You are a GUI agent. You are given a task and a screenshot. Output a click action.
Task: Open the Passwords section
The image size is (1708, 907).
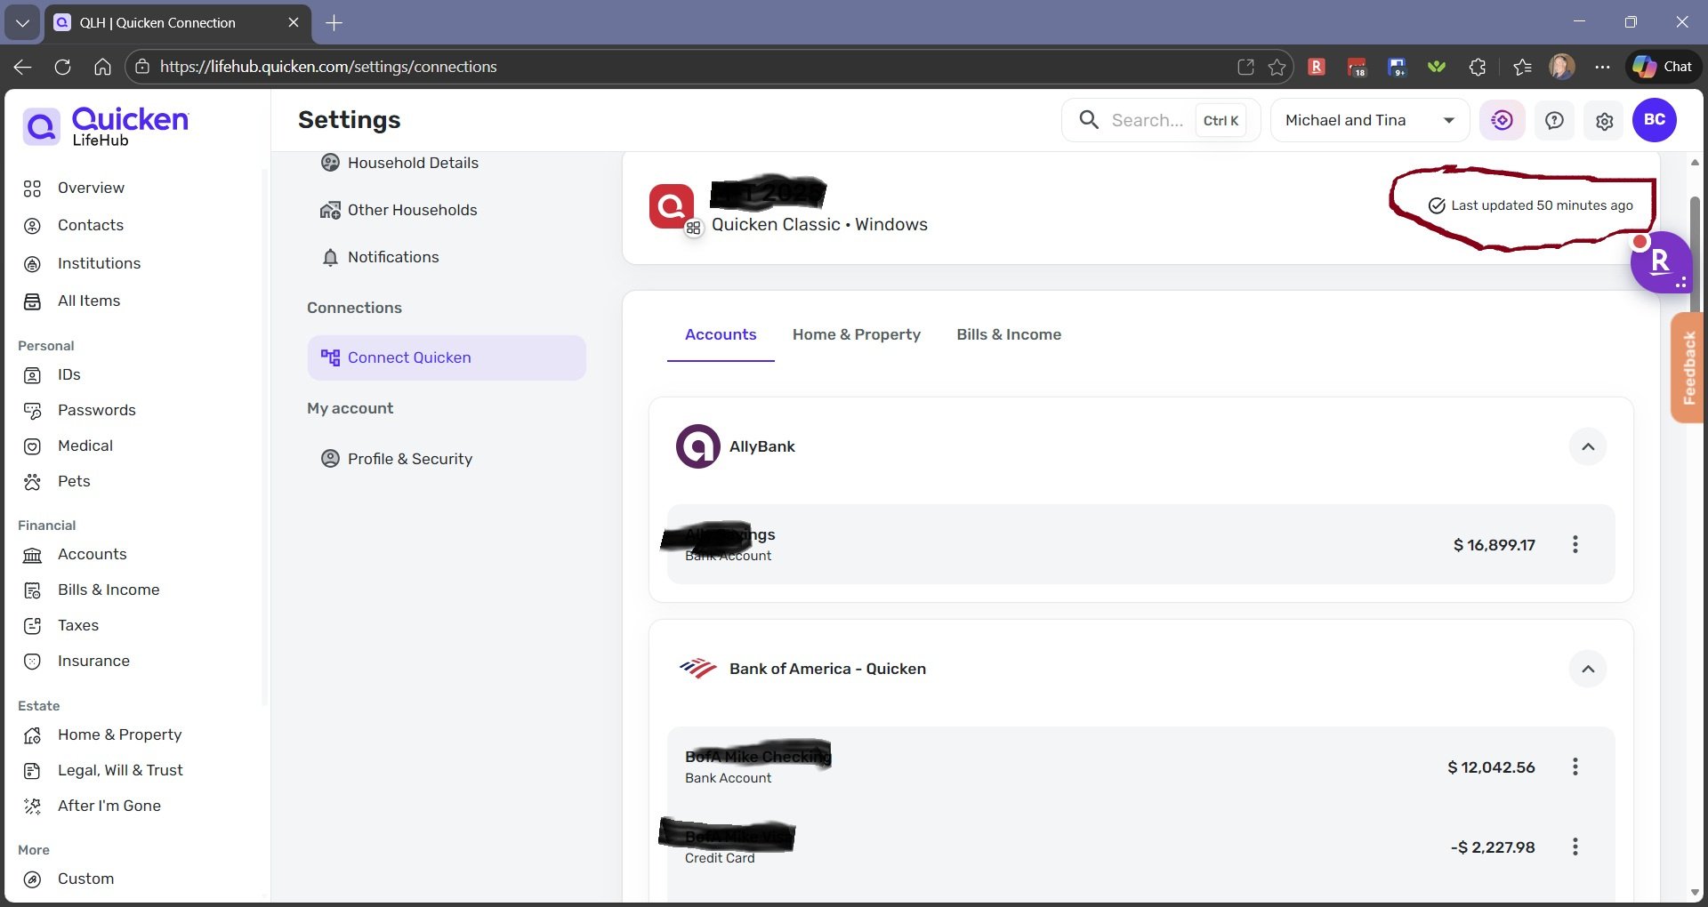96,410
